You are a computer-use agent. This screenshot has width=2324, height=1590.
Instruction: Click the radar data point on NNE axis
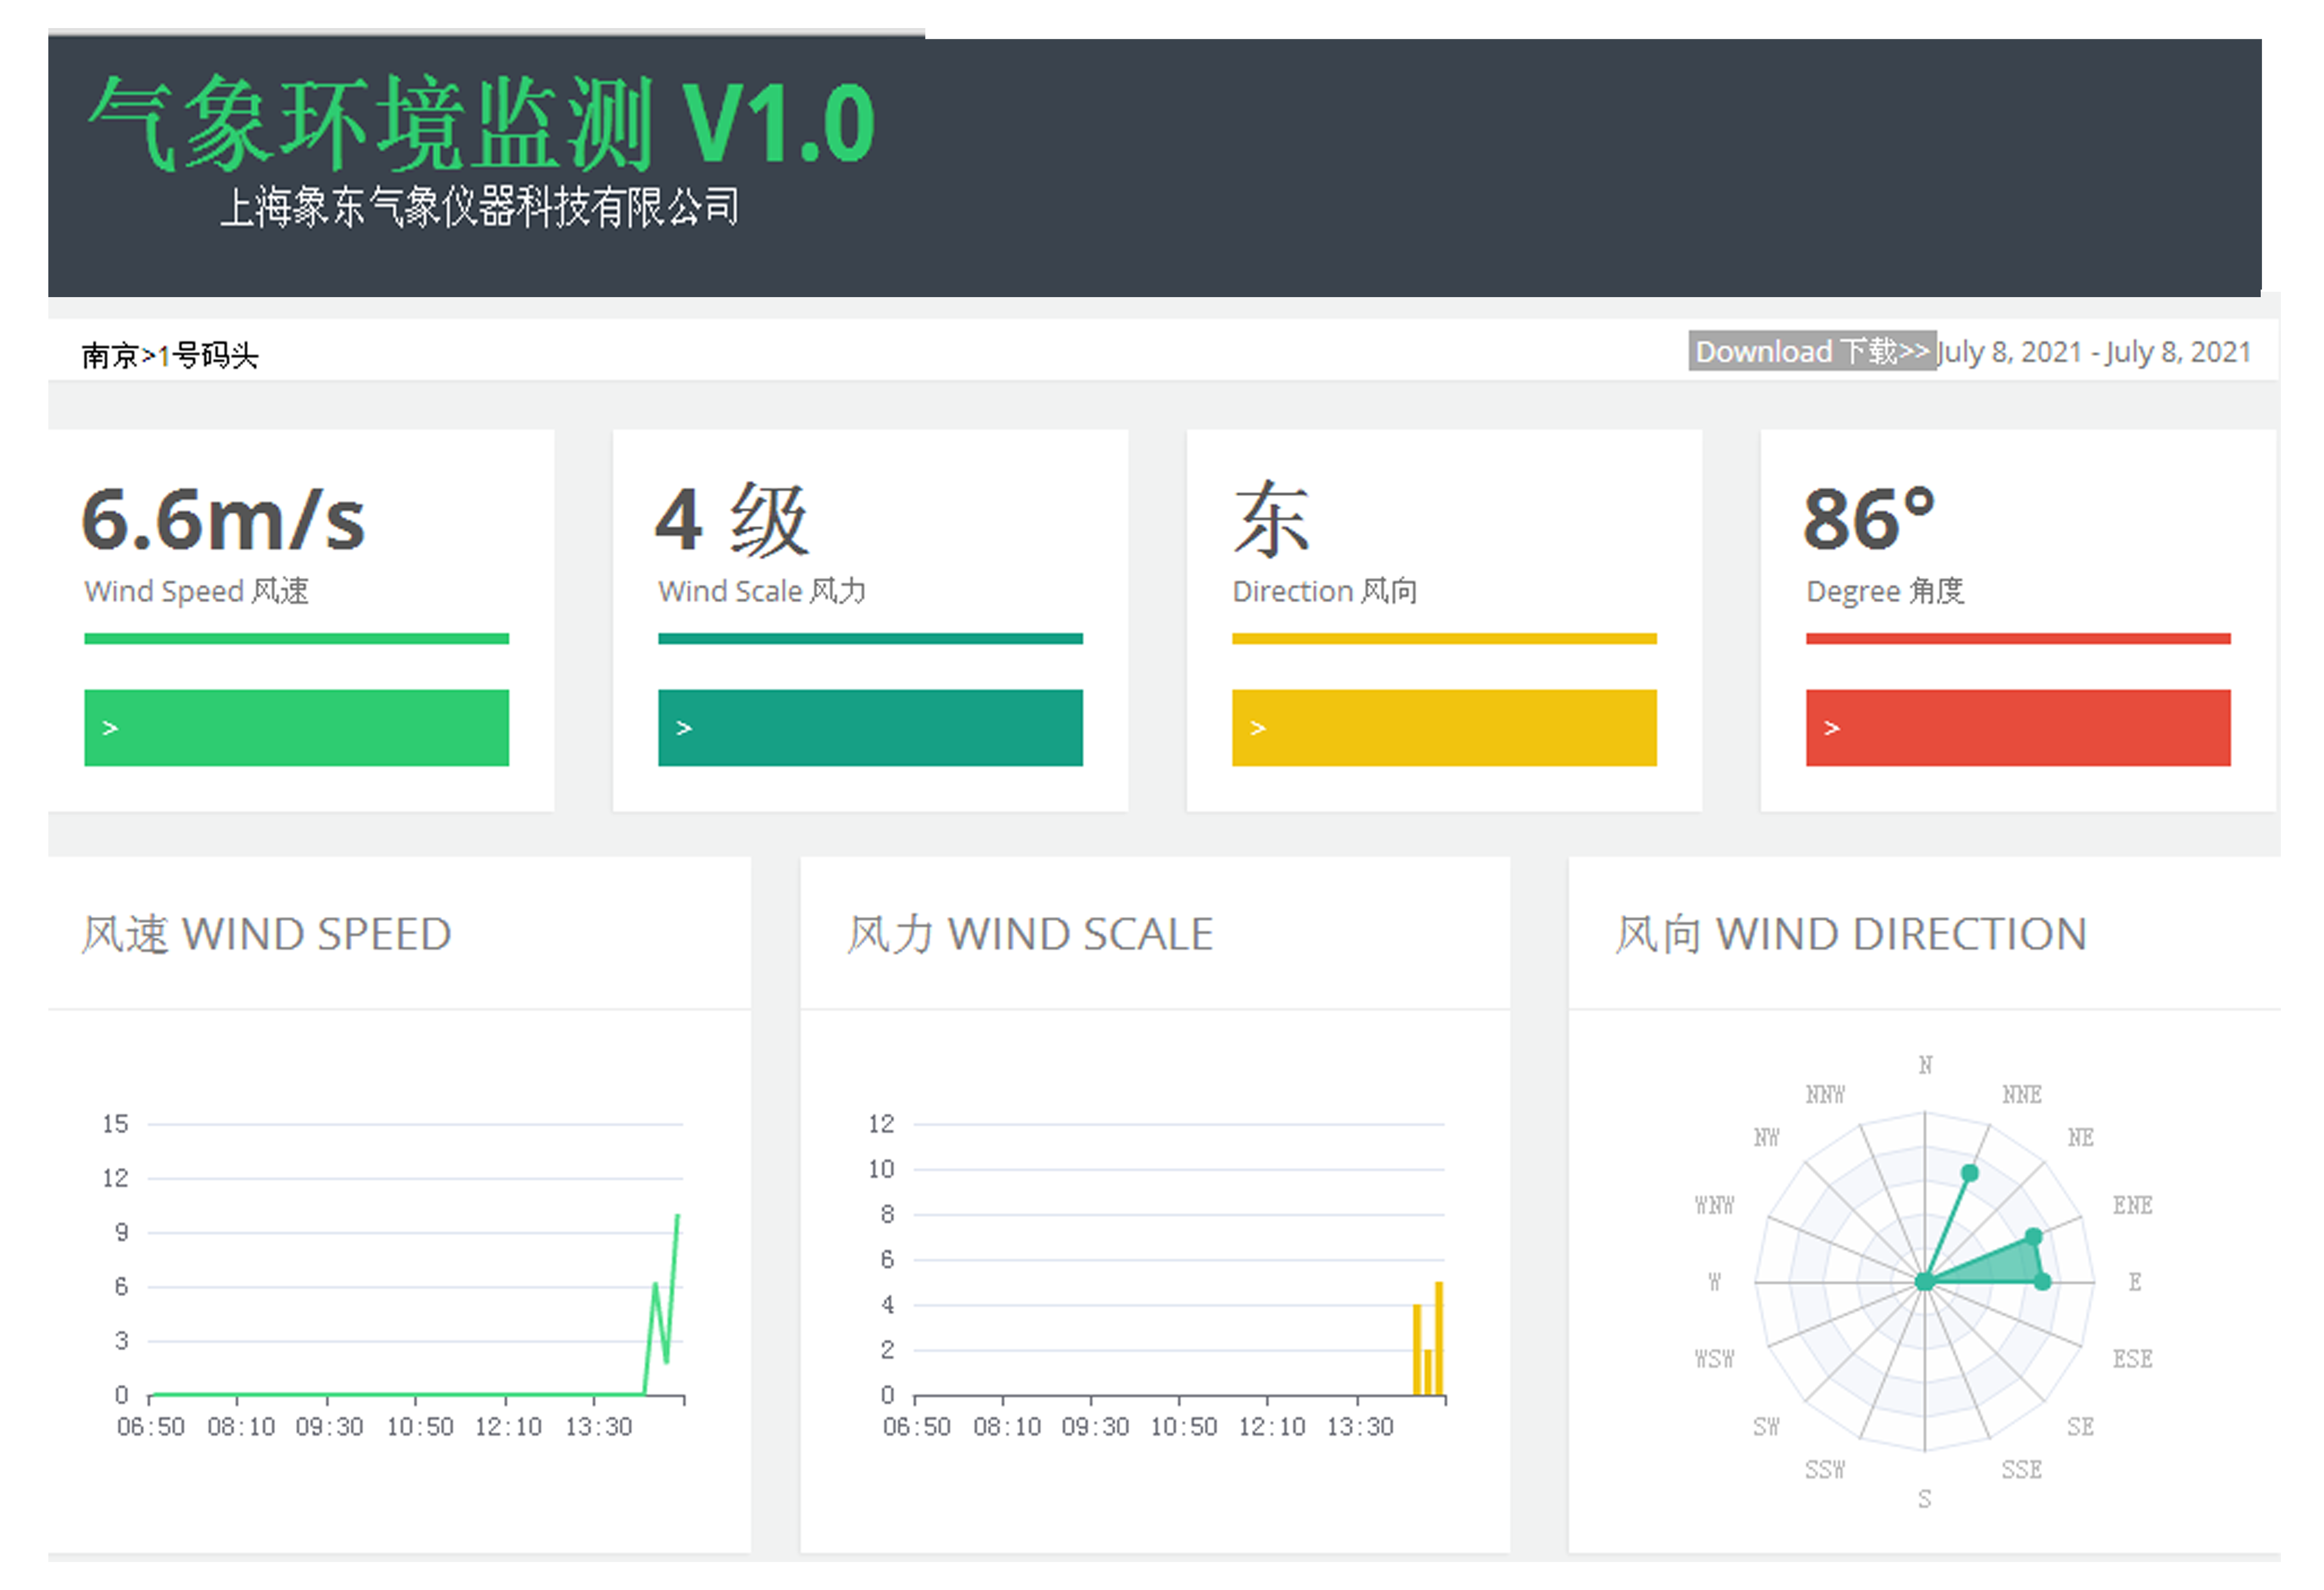coord(1970,1173)
